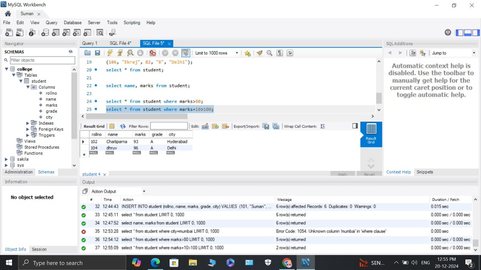This screenshot has height=270, width=481.
Task: Expand the Foreign Keys node
Action: (28, 129)
